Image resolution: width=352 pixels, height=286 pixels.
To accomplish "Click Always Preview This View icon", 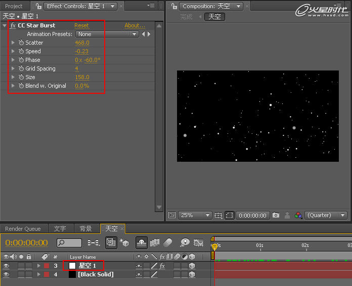I will click(x=172, y=215).
